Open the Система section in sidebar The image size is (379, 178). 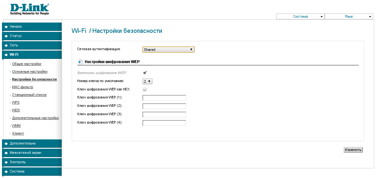click(17, 172)
